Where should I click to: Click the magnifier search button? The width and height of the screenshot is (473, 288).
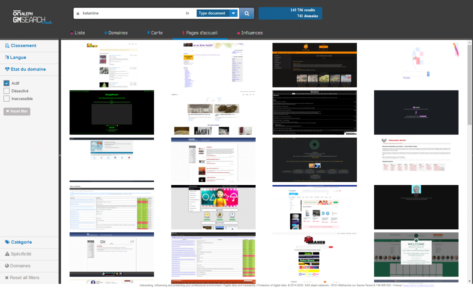[x=246, y=13]
